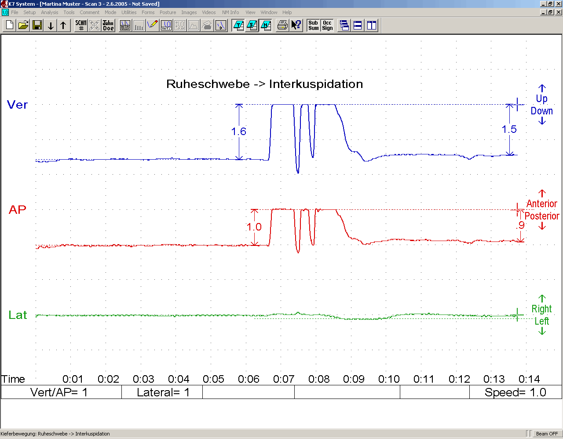Click the down arrow toolbar button
The height and width of the screenshot is (439, 563).
coord(51,26)
